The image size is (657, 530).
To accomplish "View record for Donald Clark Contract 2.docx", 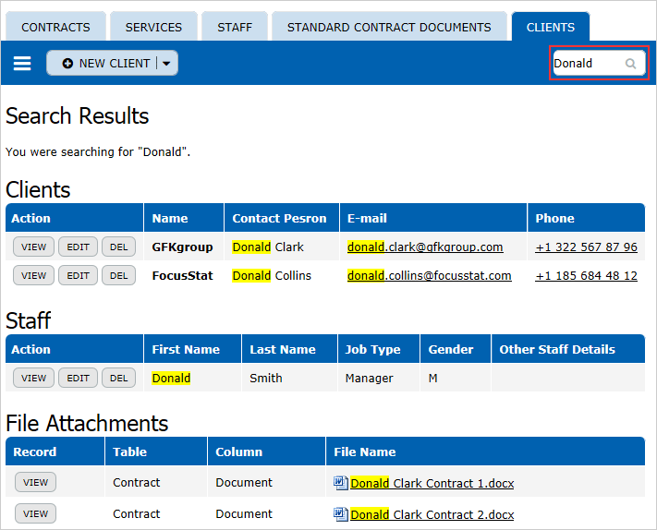I will tap(36, 513).
